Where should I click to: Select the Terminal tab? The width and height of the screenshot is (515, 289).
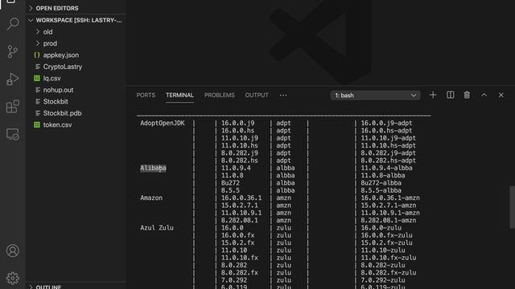coord(179,96)
